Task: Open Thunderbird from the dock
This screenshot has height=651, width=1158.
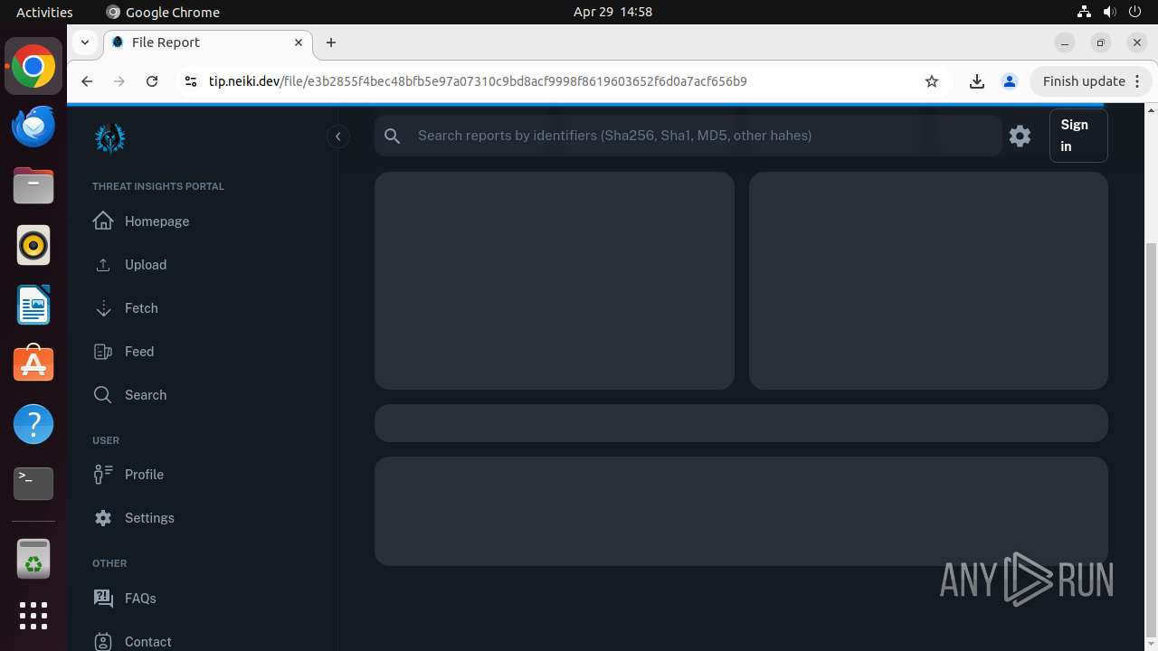Action: (33, 127)
